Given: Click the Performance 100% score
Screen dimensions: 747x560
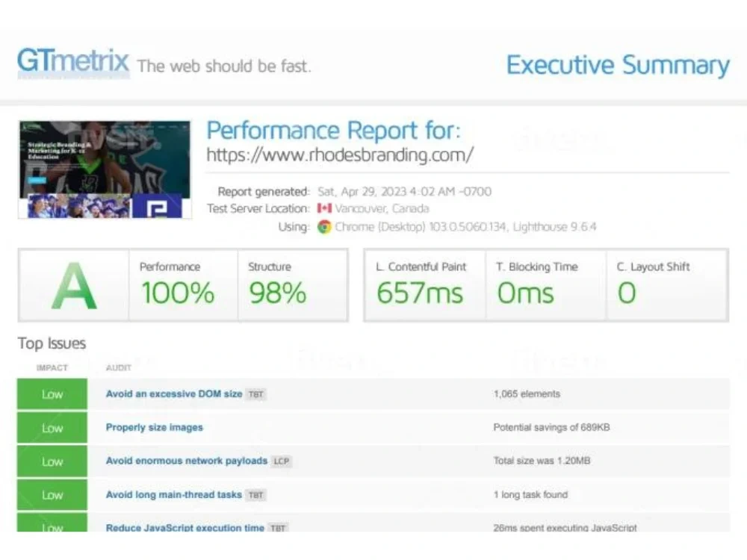Looking at the screenshot, I should [178, 293].
